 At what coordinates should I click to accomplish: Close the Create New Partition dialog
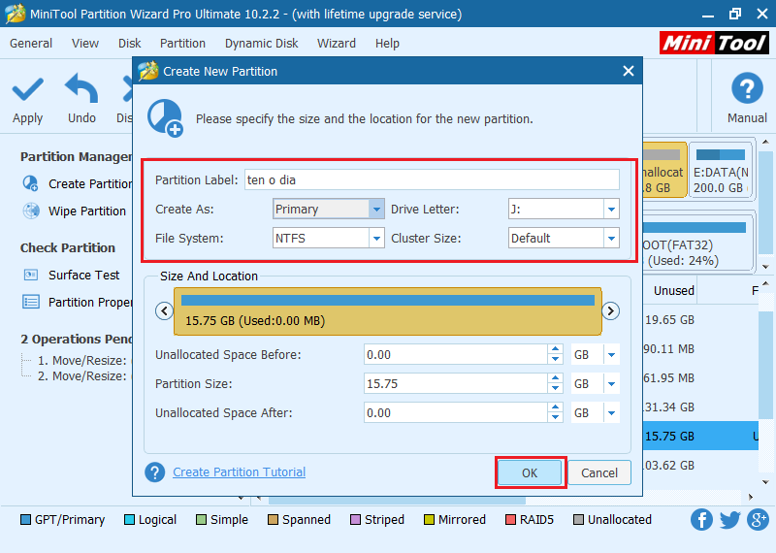tap(629, 71)
